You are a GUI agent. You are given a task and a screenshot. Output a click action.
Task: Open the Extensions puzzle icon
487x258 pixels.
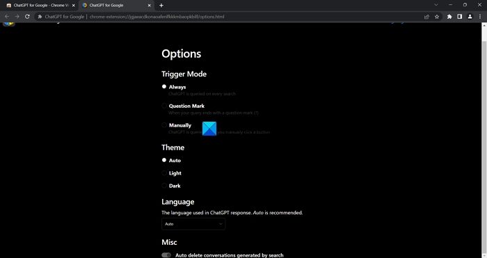click(449, 17)
